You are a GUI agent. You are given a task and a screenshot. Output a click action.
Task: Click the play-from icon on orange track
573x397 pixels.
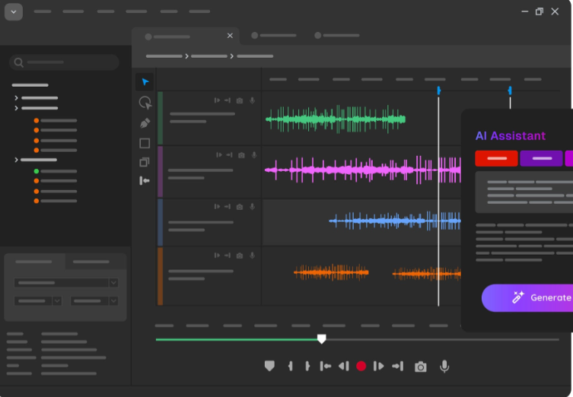tap(217, 256)
